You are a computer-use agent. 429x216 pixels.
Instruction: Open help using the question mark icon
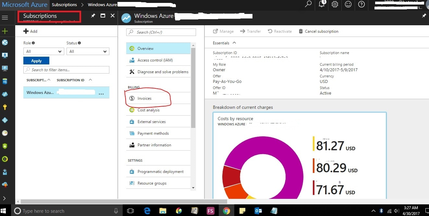click(361, 5)
